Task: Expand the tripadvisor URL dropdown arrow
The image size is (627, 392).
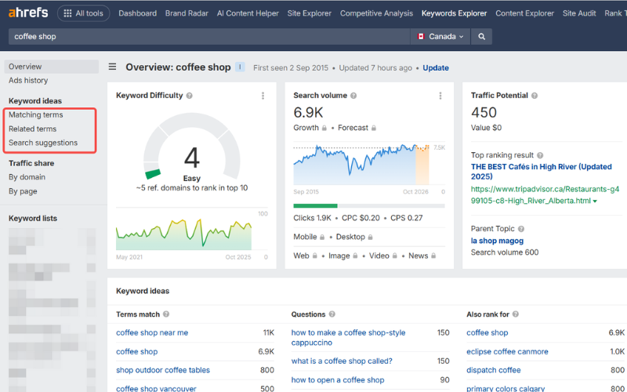Action: 595,202
